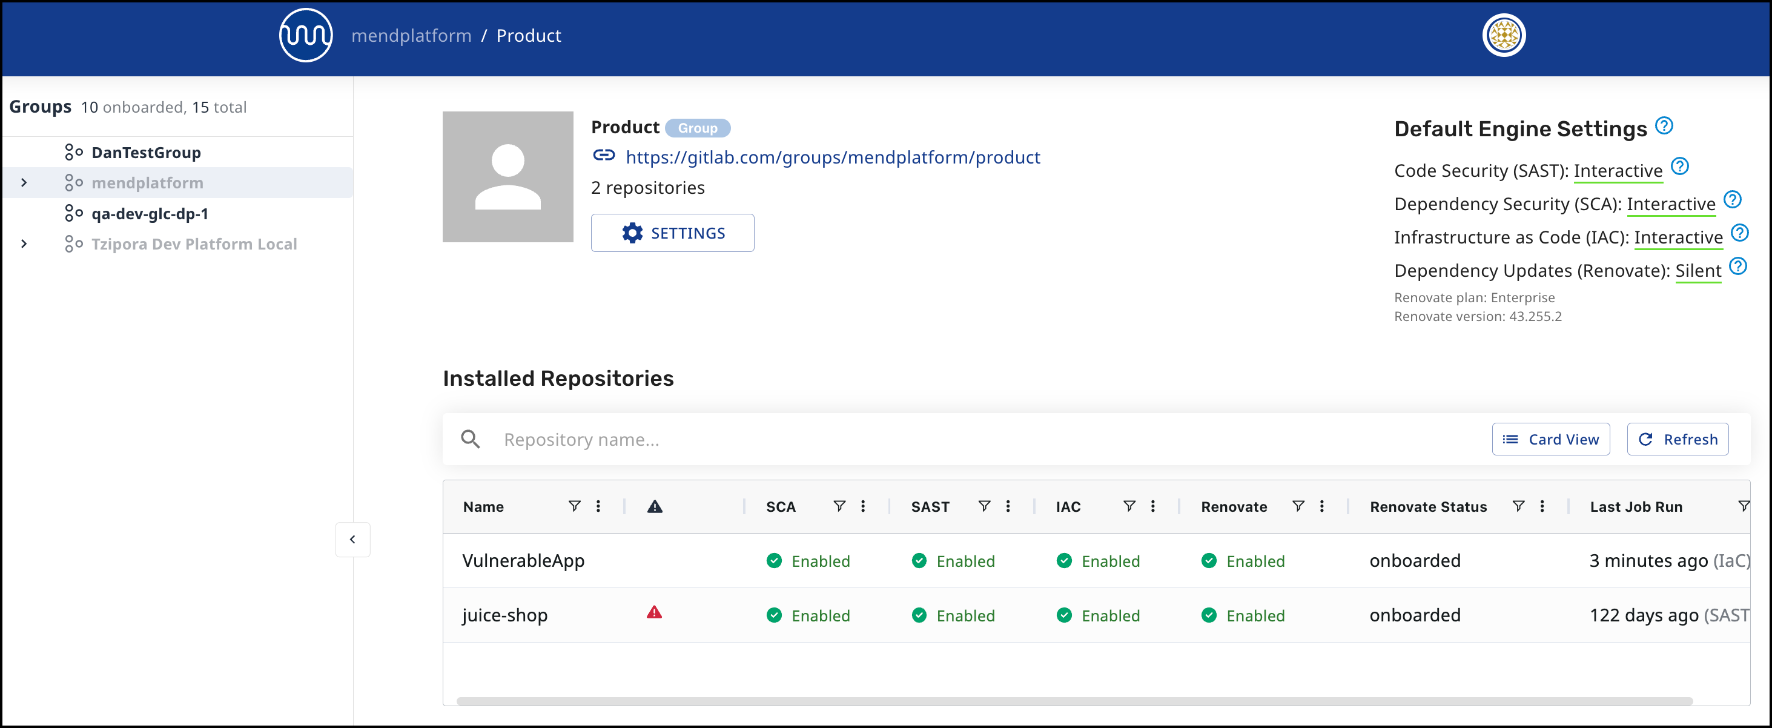The image size is (1772, 728).
Task: Open group SETTINGS
Action: point(672,233)
